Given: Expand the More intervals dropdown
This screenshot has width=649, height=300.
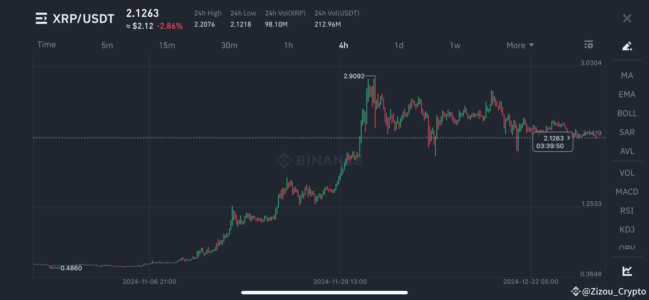Looking at the screenshot, I should 519,45.
